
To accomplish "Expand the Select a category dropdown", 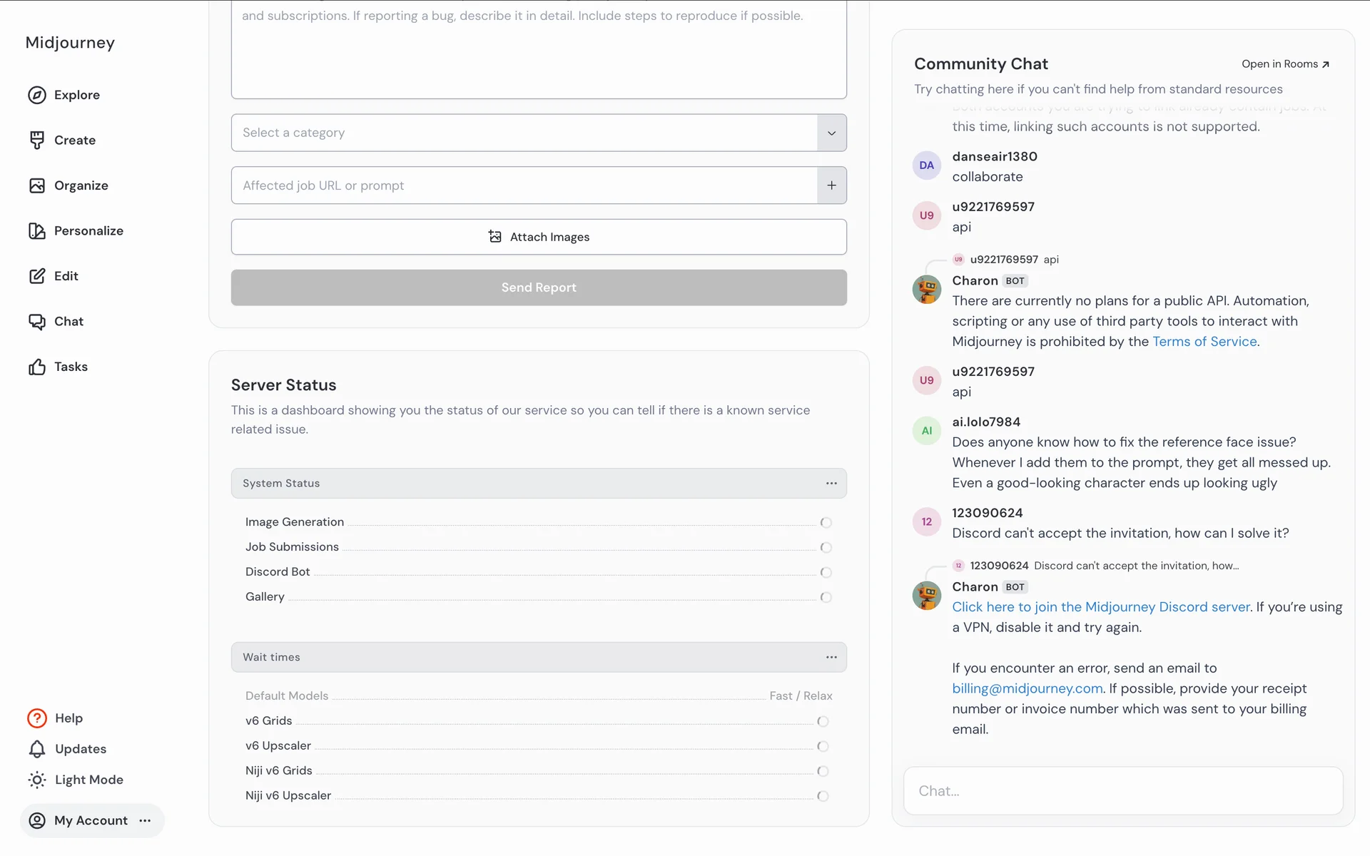I will point(831,133).
